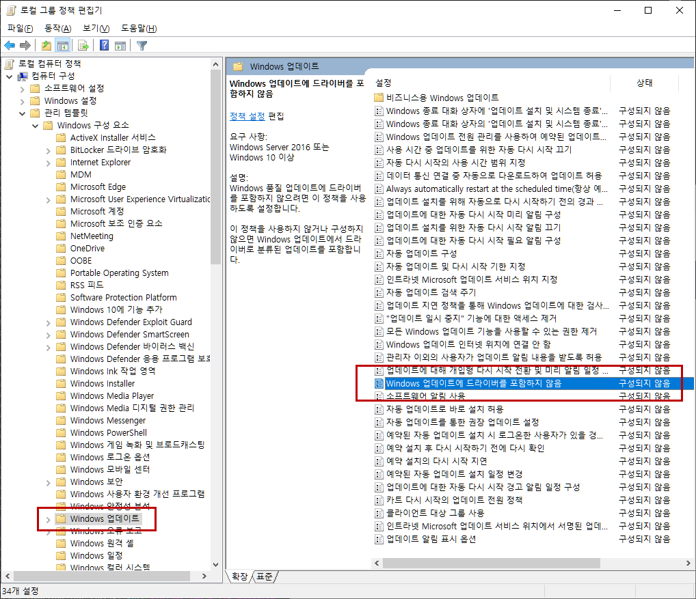Image resolution: width=696 pixels, height=599 pixels.
Task: Click the folder icon beside Microsoft Edge
Action: (x=62, y=186)
